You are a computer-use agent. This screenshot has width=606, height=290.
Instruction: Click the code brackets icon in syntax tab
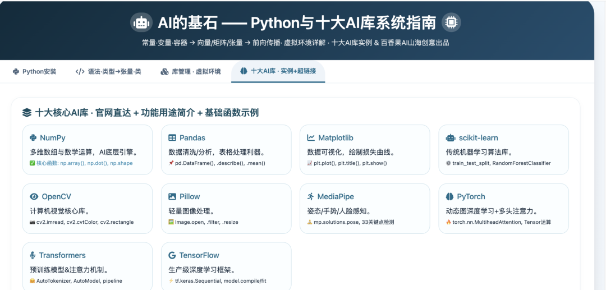[x=80, y=71]
